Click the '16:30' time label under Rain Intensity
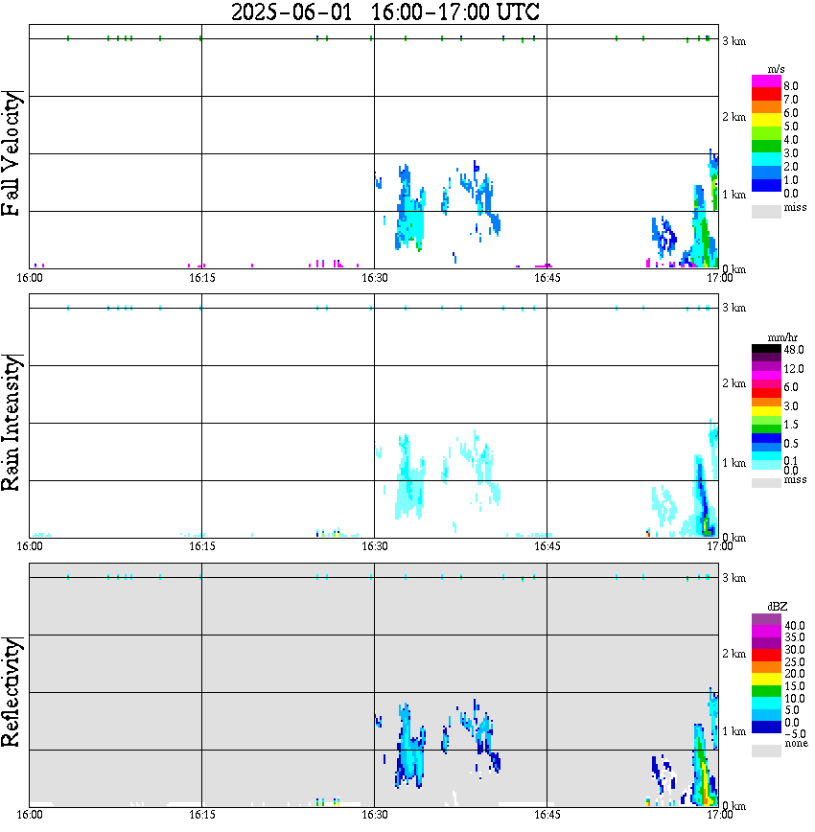Image resolution: width=815 pixels, height=832 pixels. (375, 546)
